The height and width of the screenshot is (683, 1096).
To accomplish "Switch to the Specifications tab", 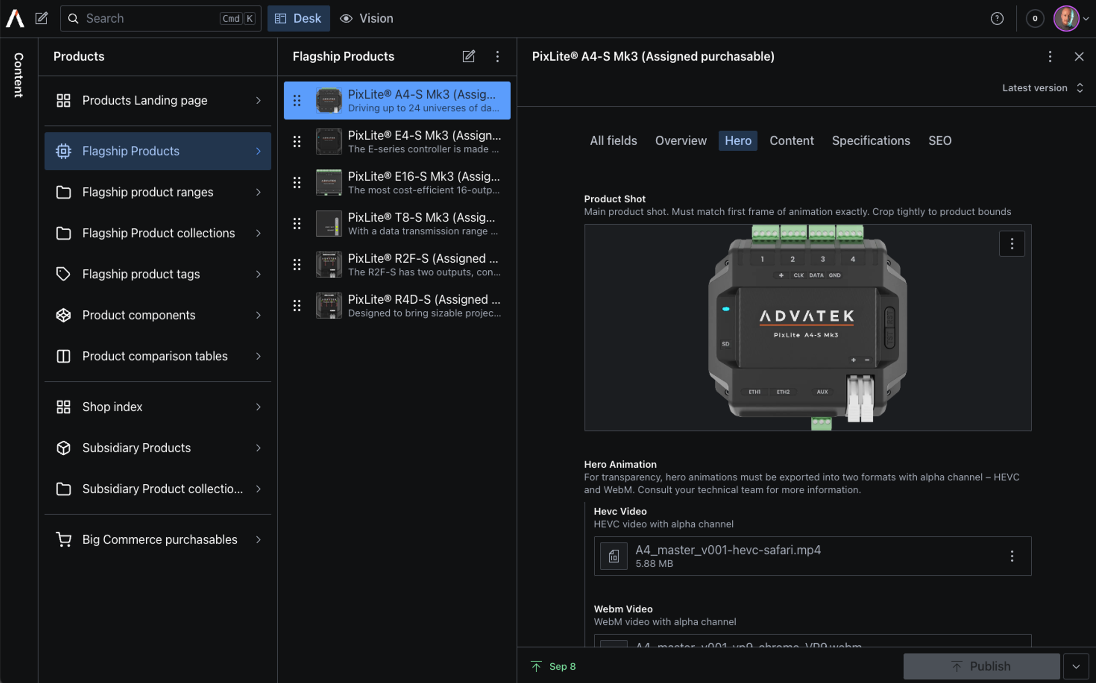I will [870, 141].
